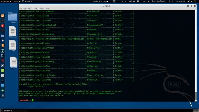199x112 pixels.
Task: Open the red dock icon below the first terminal
Action: pyautogui.click(x=2, y=26)
